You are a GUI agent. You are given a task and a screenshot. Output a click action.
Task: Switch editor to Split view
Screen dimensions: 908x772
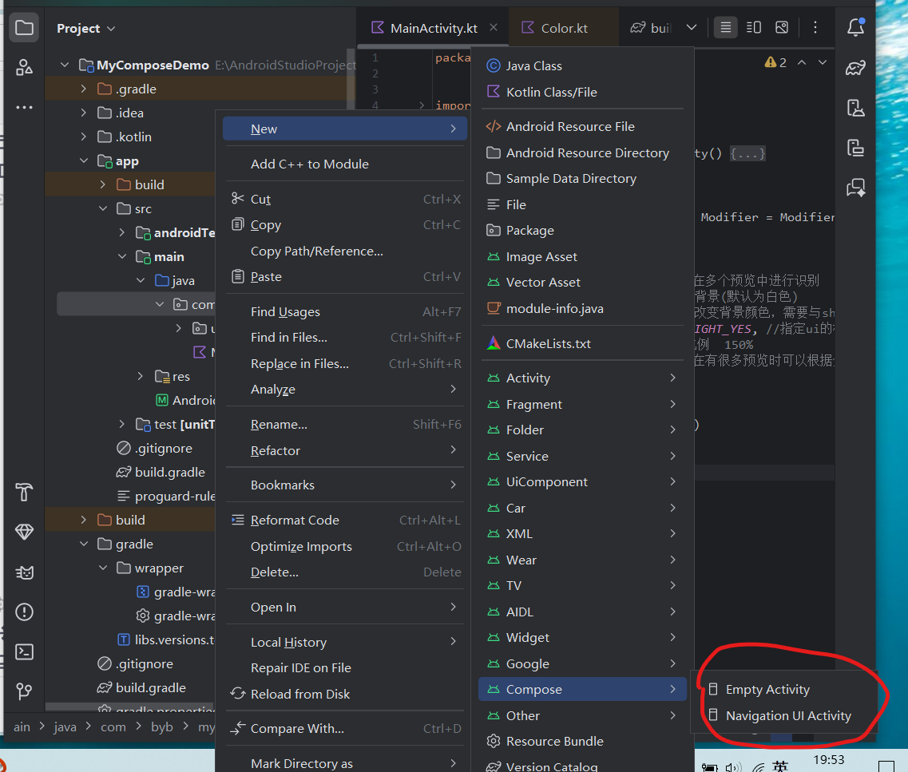tap(753, 27)
